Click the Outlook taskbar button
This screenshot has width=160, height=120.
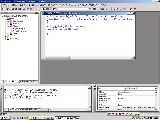42,118
